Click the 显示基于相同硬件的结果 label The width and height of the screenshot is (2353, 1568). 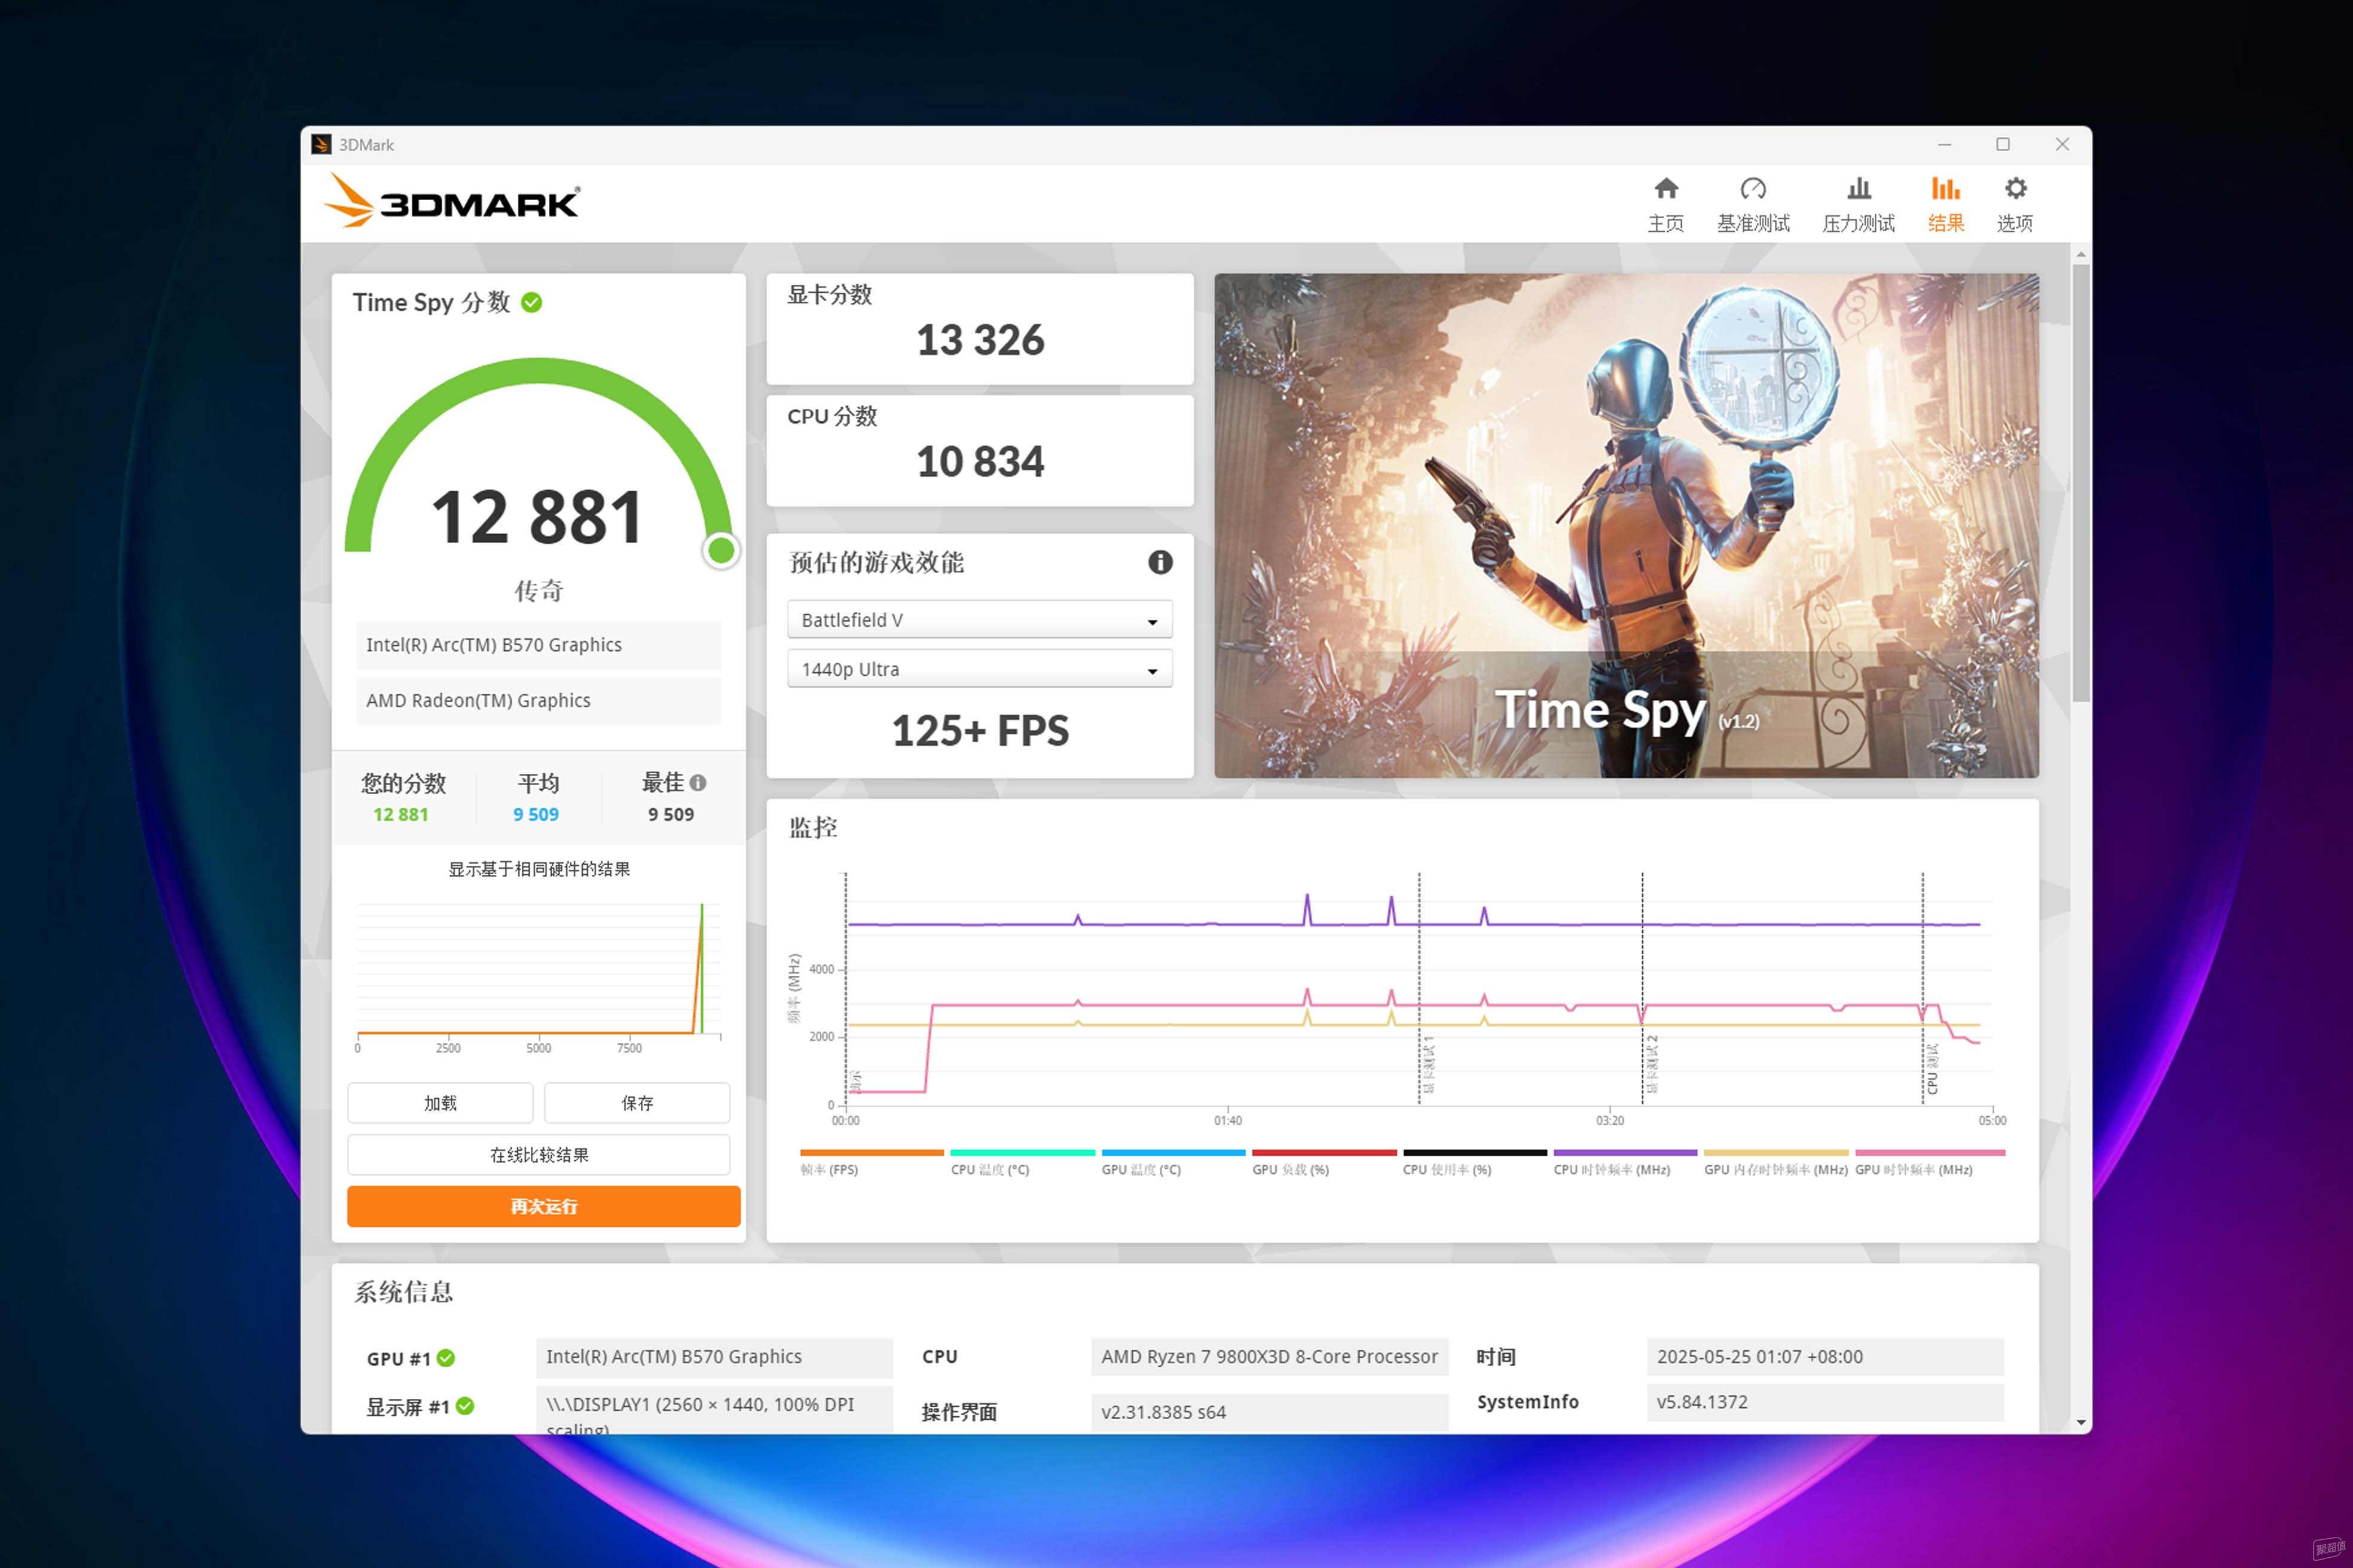click(x=538, y=869)
